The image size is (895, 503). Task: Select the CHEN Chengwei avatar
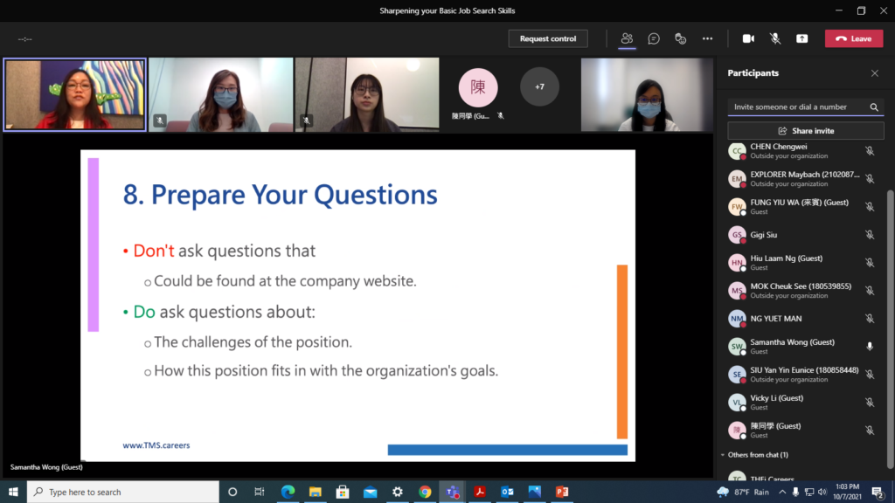(x=737, y=151)
